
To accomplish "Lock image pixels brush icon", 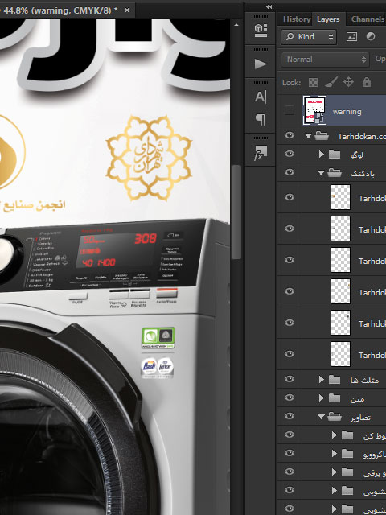I will pyautogui.click(x=331, y=82).
